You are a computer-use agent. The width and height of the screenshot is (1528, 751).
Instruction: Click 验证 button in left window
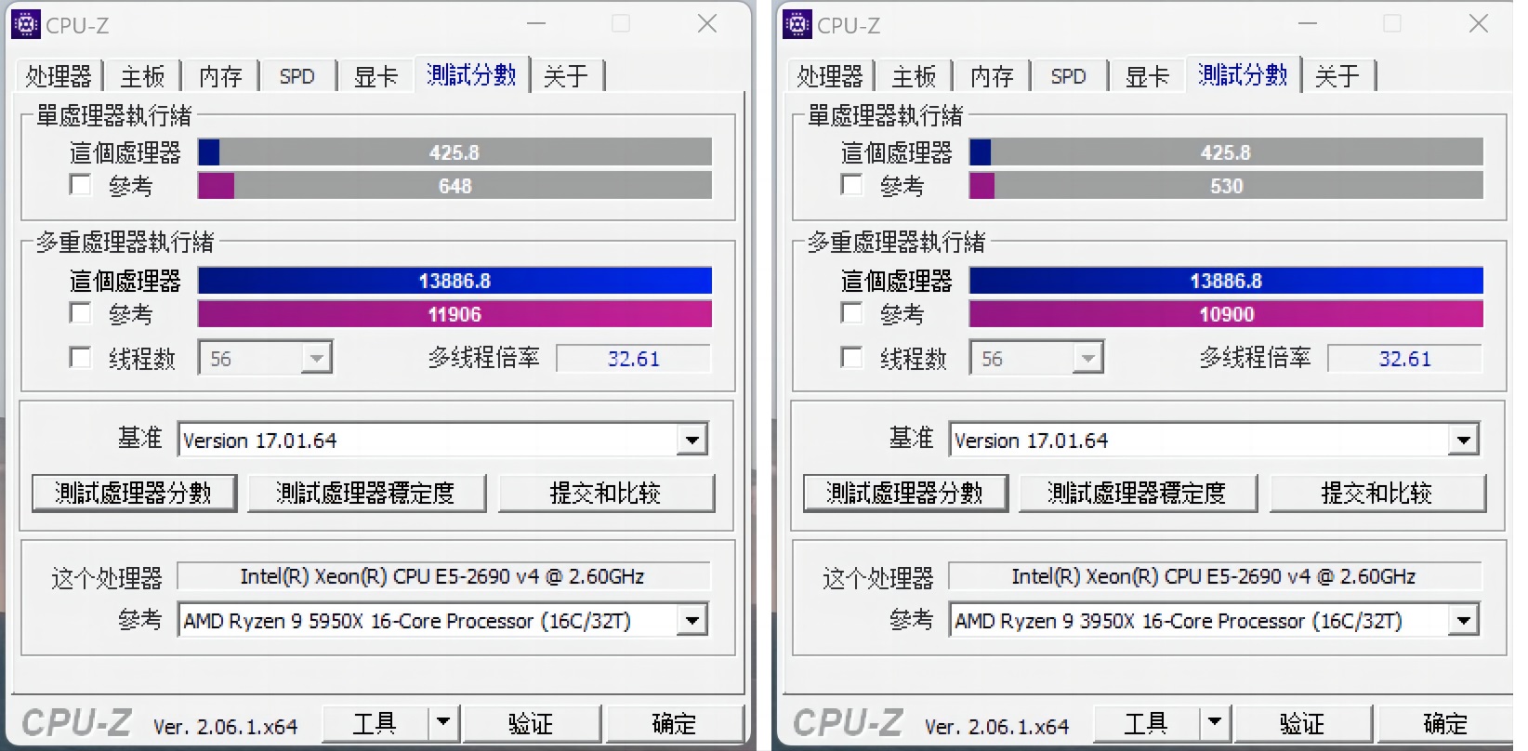531,722
